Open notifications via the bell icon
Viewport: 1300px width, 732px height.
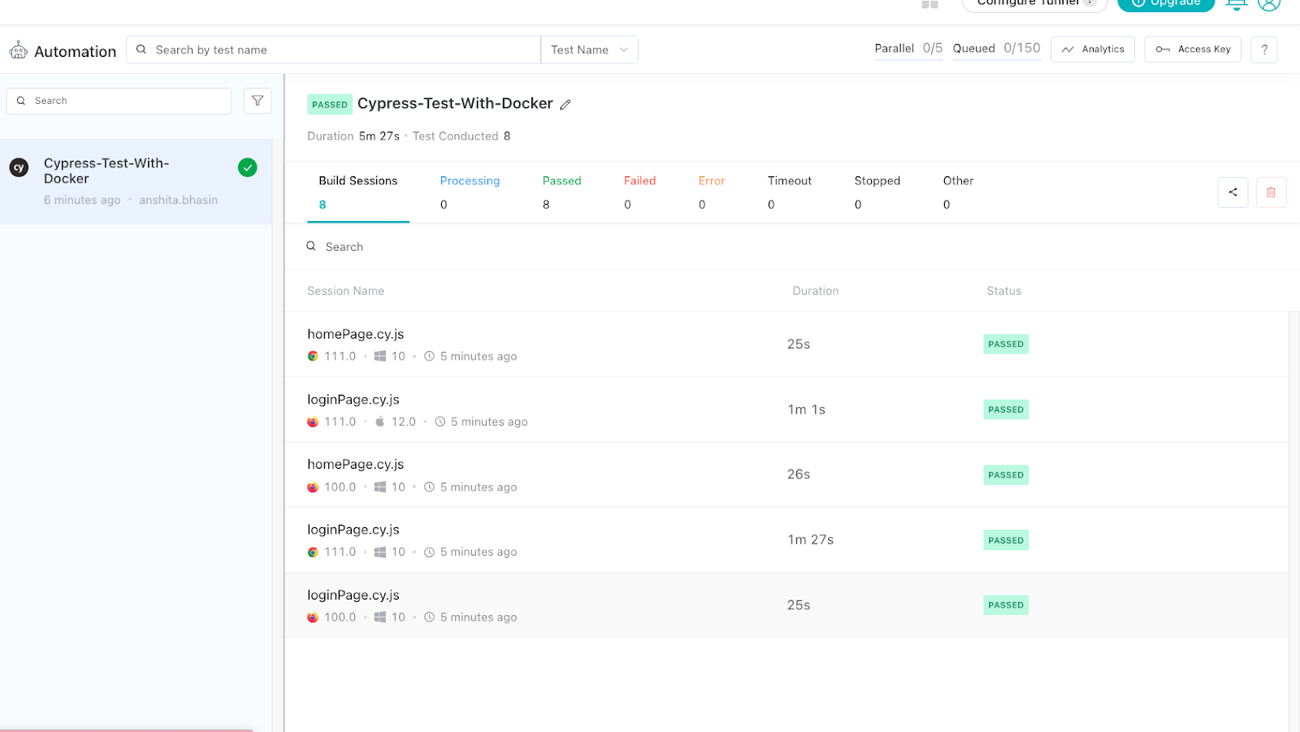click(1236, 6)
